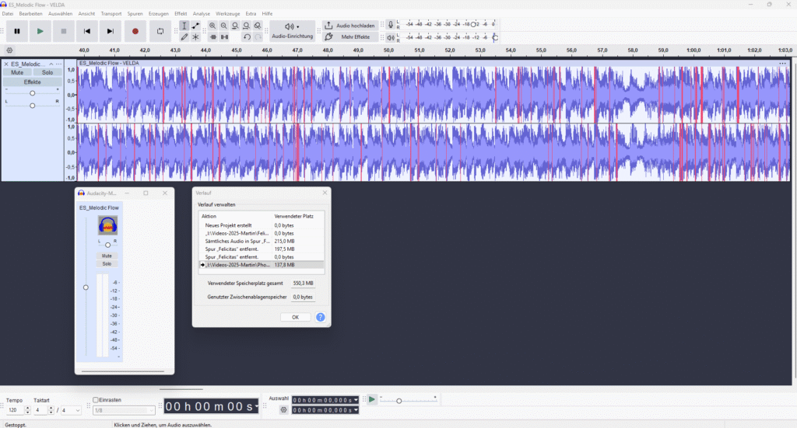The width and height of the screenshot is (797, 428).
Task: Click Solo in the Audacity mixer window
Action: (x=107, y=263)
